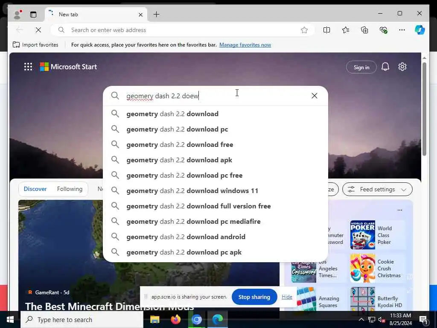Viewport: 437px width, 328px height.
Task: Select suggestion 'download android'
Action: coord(216,237)
